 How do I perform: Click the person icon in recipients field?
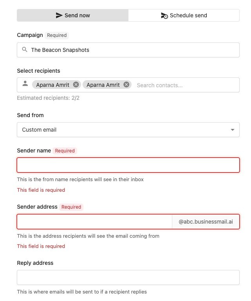click(x=25, y=83)
